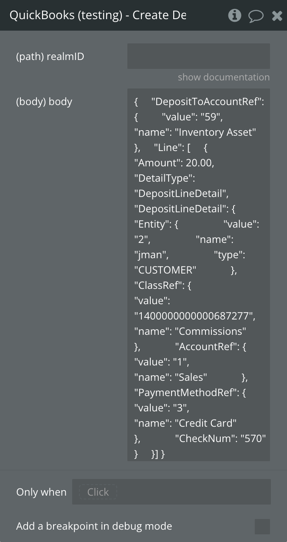Click the PaymentMethodRef key in body

(x=185, y=393)
